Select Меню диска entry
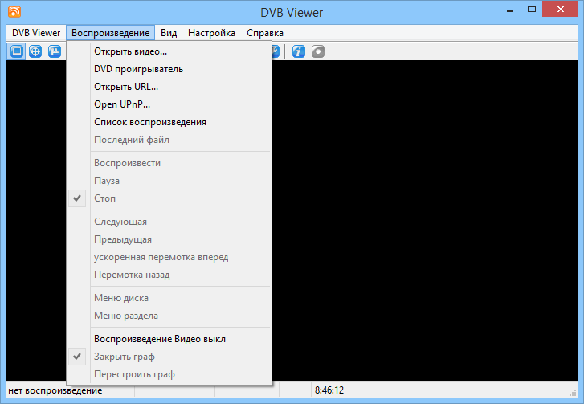Screen dimensions: 584x404 click(x=169, y=298)
